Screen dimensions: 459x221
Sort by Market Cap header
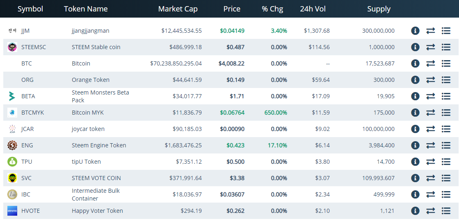pos(178,9)
